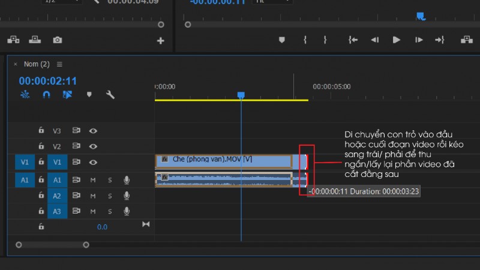The height and width of the screenshot is (270, 480).
Task: Enable voice-over record on A1
Action: click(127, 180)
